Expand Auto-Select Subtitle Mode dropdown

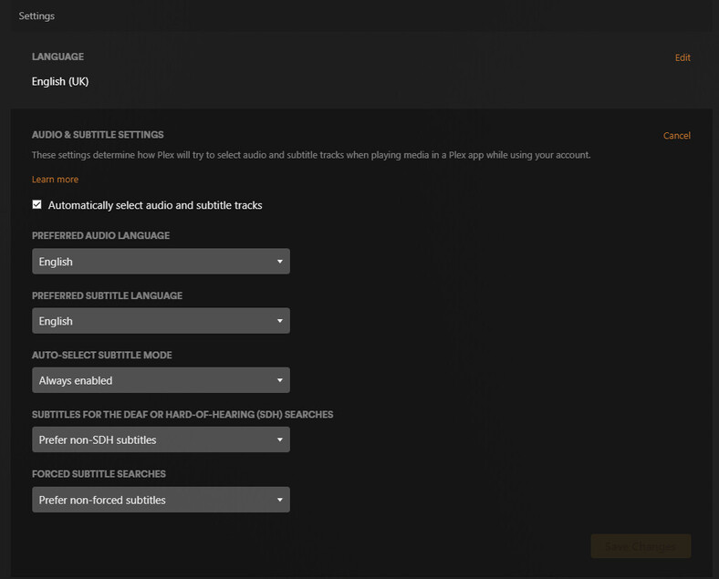(161, 379)
